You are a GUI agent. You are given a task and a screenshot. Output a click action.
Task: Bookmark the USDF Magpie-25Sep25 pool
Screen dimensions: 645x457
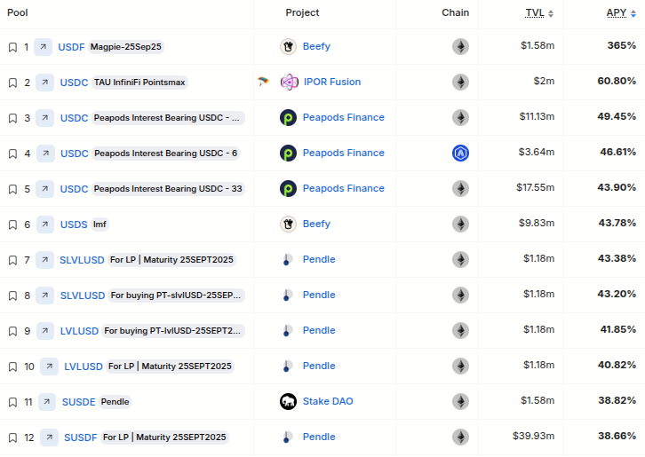(x=12, y=47)
